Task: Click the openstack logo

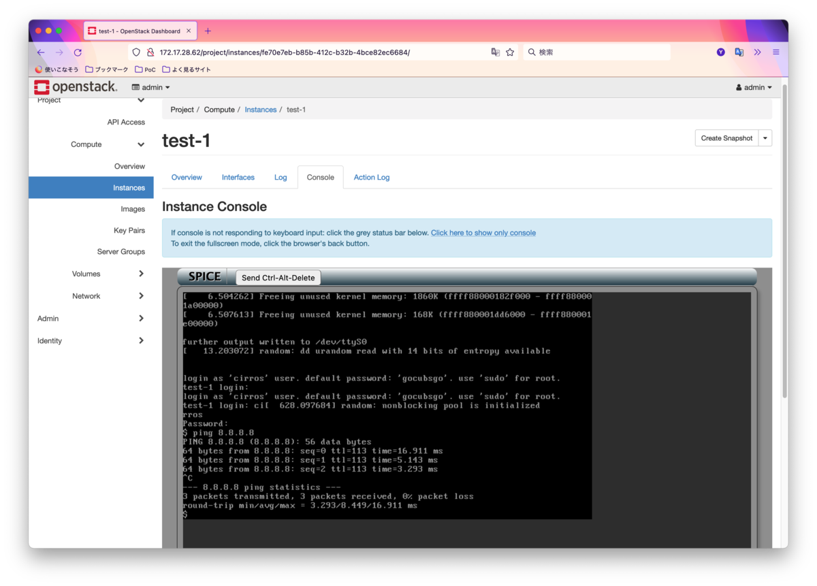Action: (76, 87)
